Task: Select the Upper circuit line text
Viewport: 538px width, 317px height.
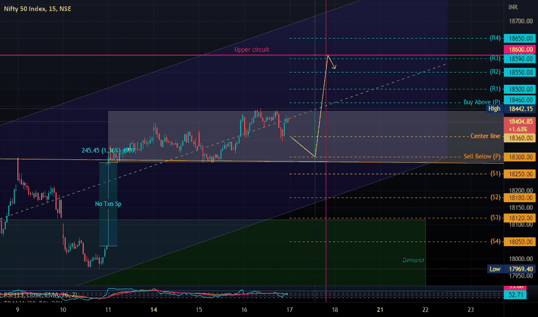Action: tap(252, 50)
